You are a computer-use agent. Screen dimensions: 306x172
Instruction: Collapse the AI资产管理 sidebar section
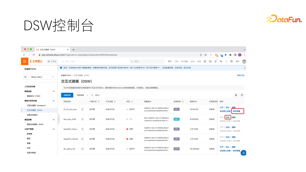coord(54,129)
